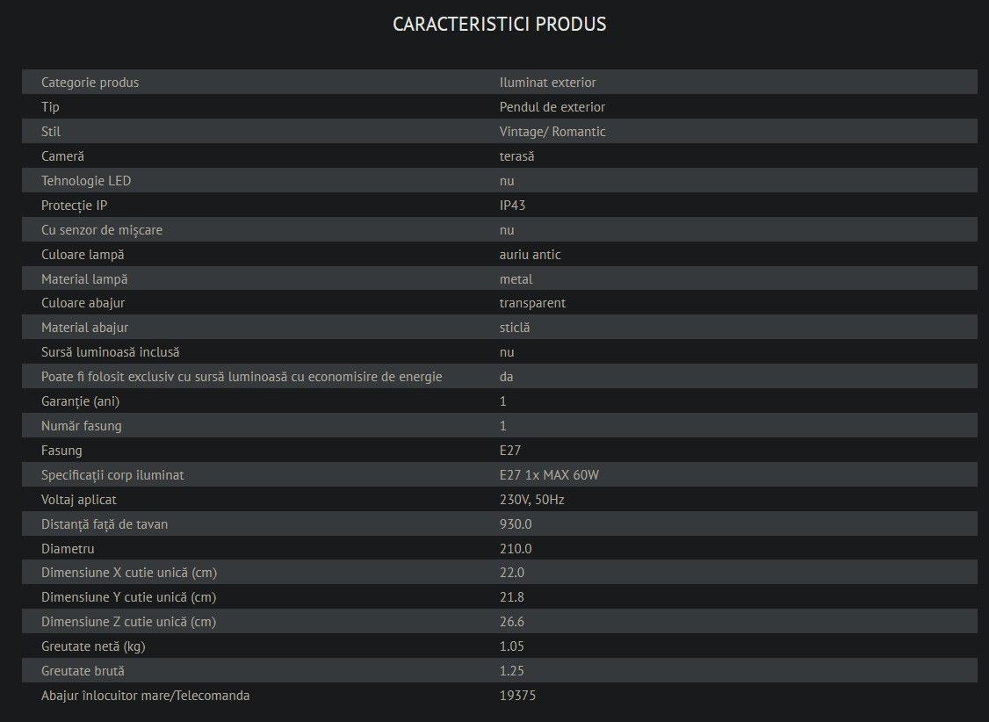The image size is (989, 722).
Task: Click the sticlă material value
Action: [515, 328]
